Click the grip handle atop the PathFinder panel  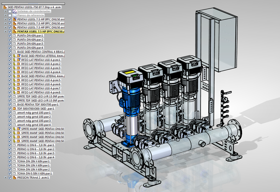pos(33,4)
